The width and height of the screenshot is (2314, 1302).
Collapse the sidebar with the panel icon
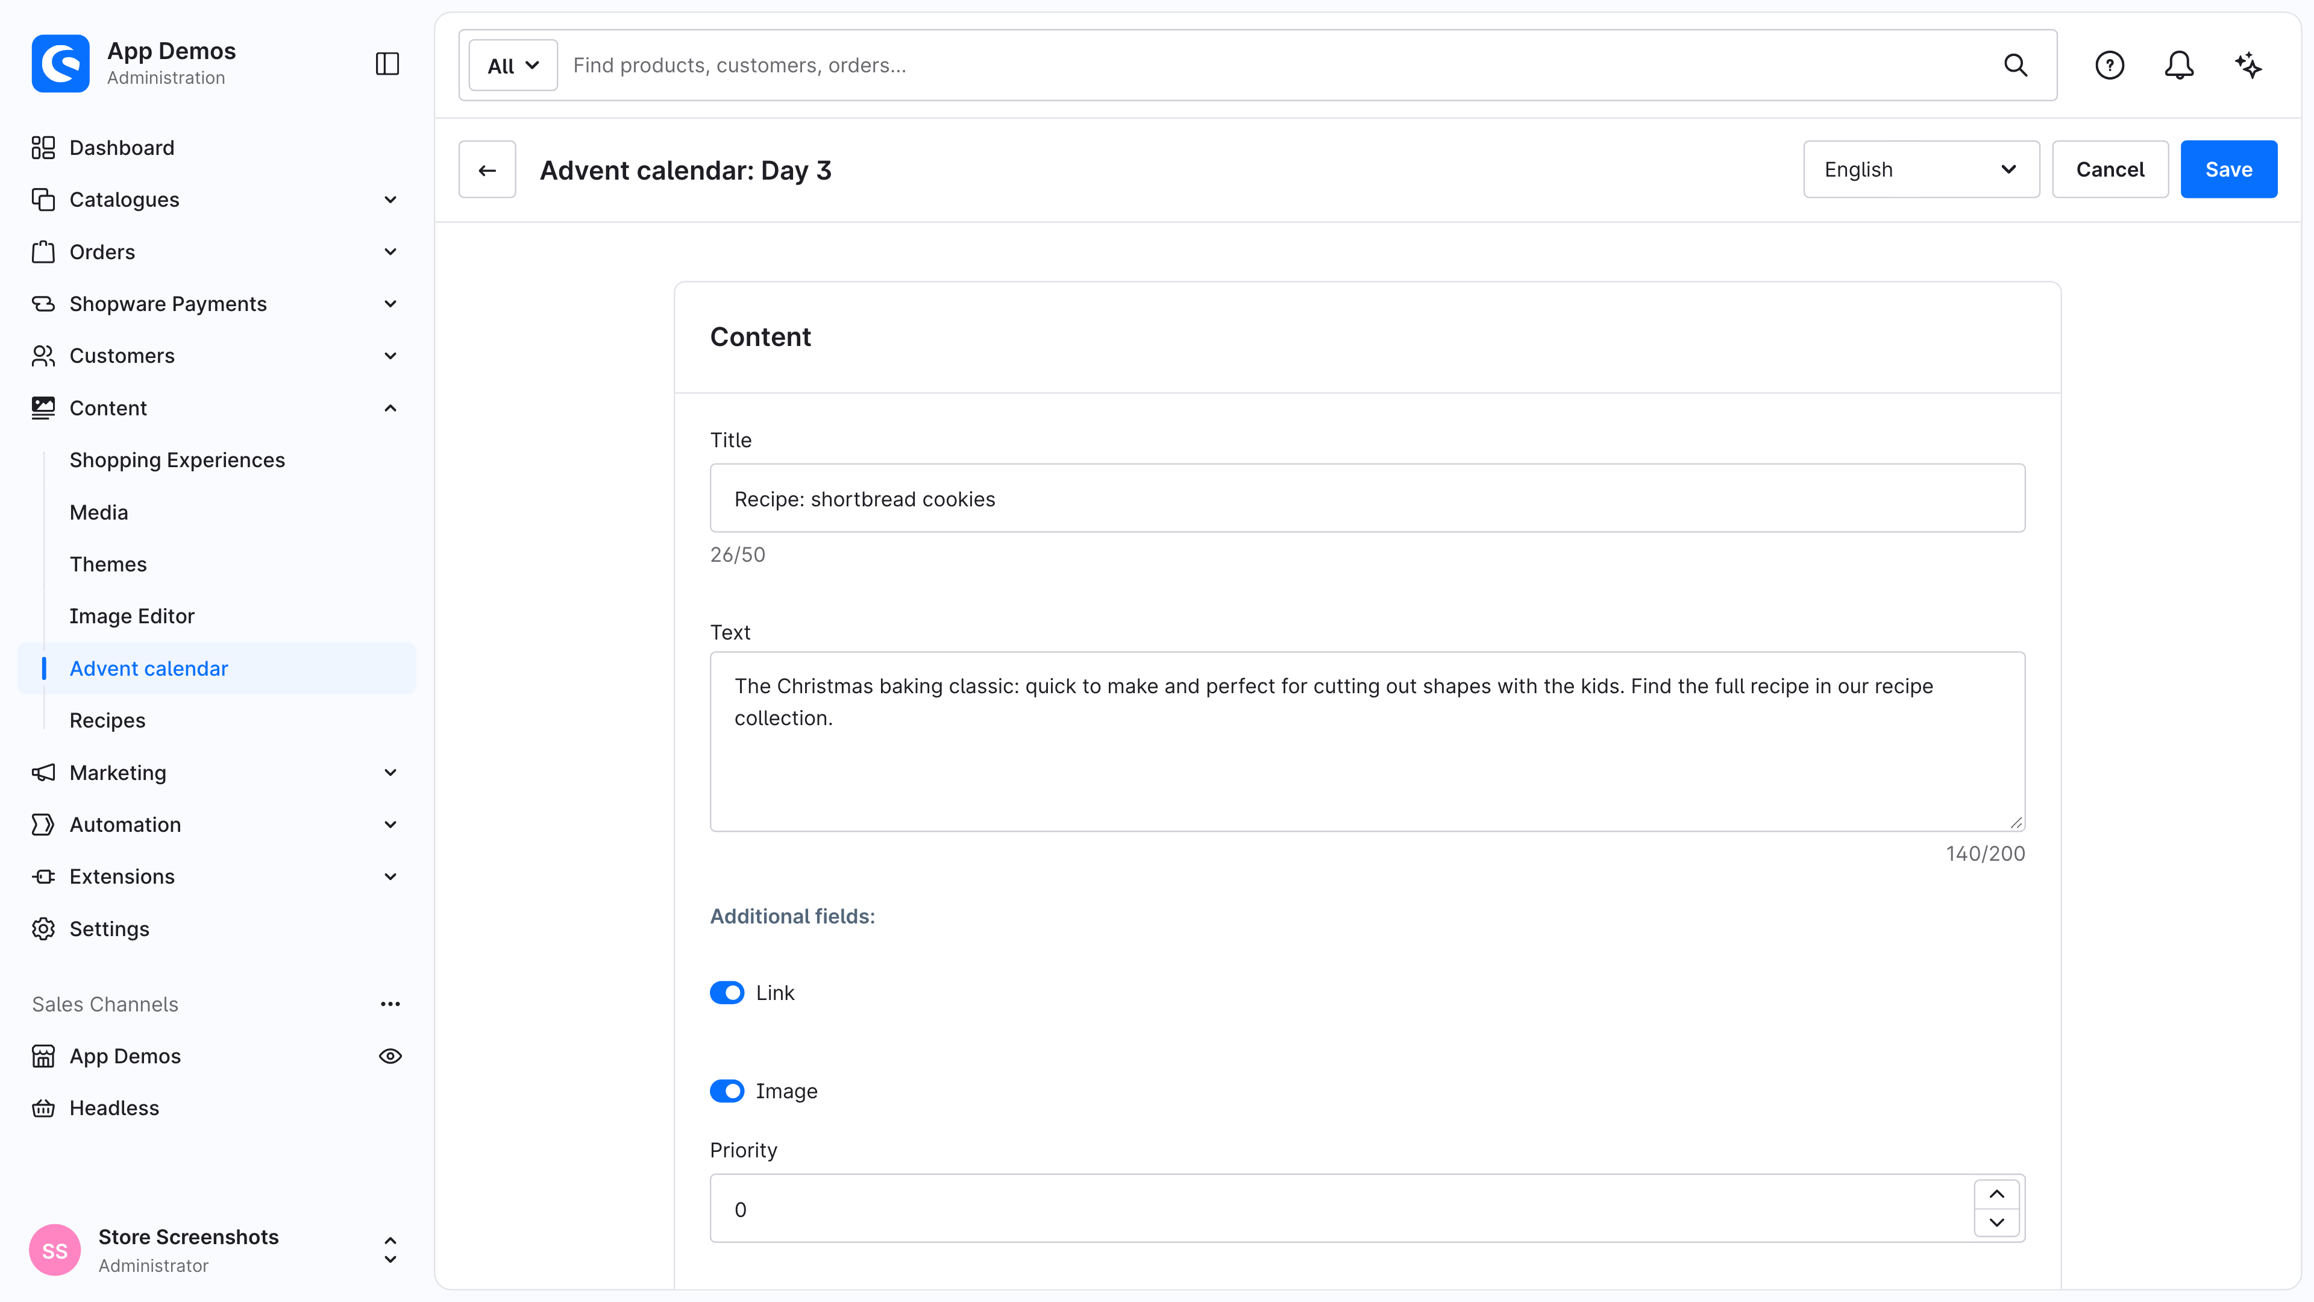click(387, 64)
